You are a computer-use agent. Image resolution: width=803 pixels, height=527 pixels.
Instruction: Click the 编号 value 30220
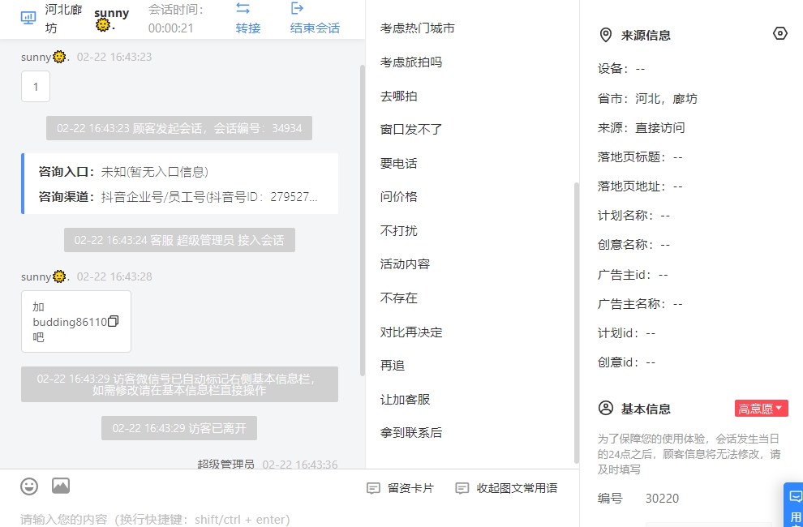(x=662, y=499)
